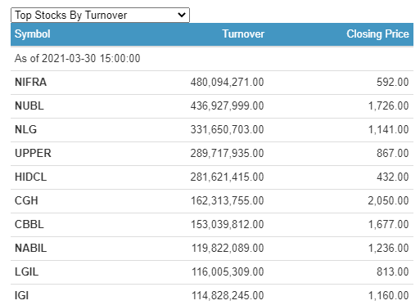
Task: Click the Closing Price column header
Action: pos(377,34)
